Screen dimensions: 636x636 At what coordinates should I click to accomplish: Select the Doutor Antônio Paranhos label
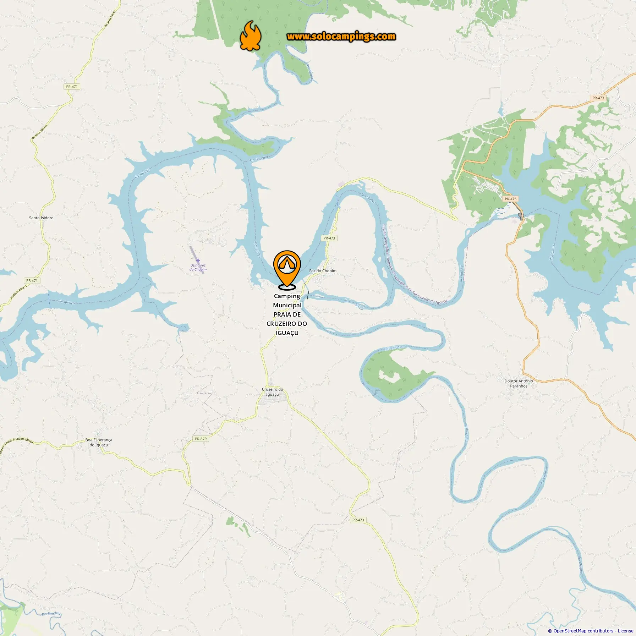(519, 383)
